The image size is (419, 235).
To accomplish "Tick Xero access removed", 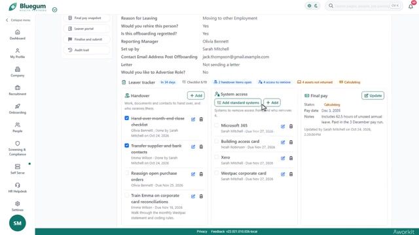I will [217, 157].
